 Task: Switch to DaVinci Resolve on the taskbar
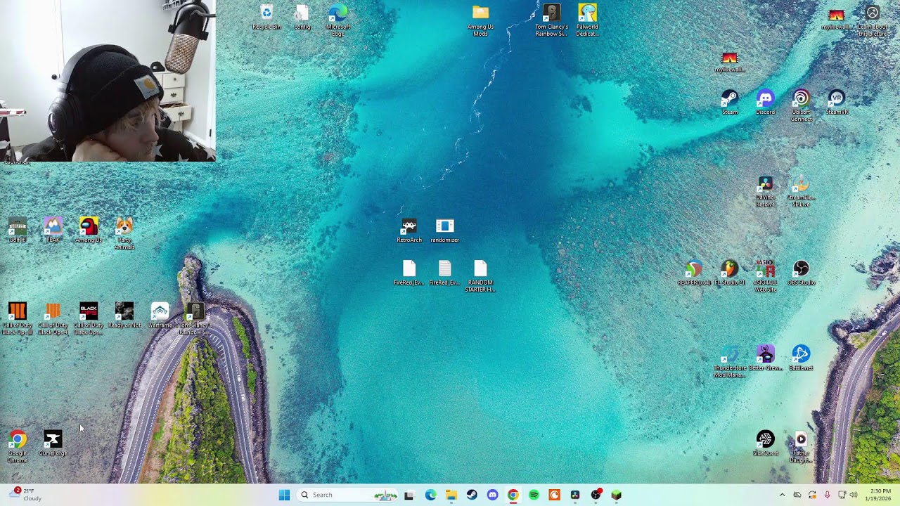point(575,495)
